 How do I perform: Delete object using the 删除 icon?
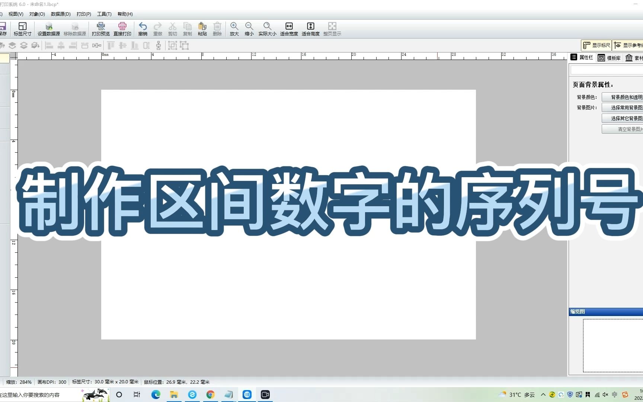[x=217, y=29]
